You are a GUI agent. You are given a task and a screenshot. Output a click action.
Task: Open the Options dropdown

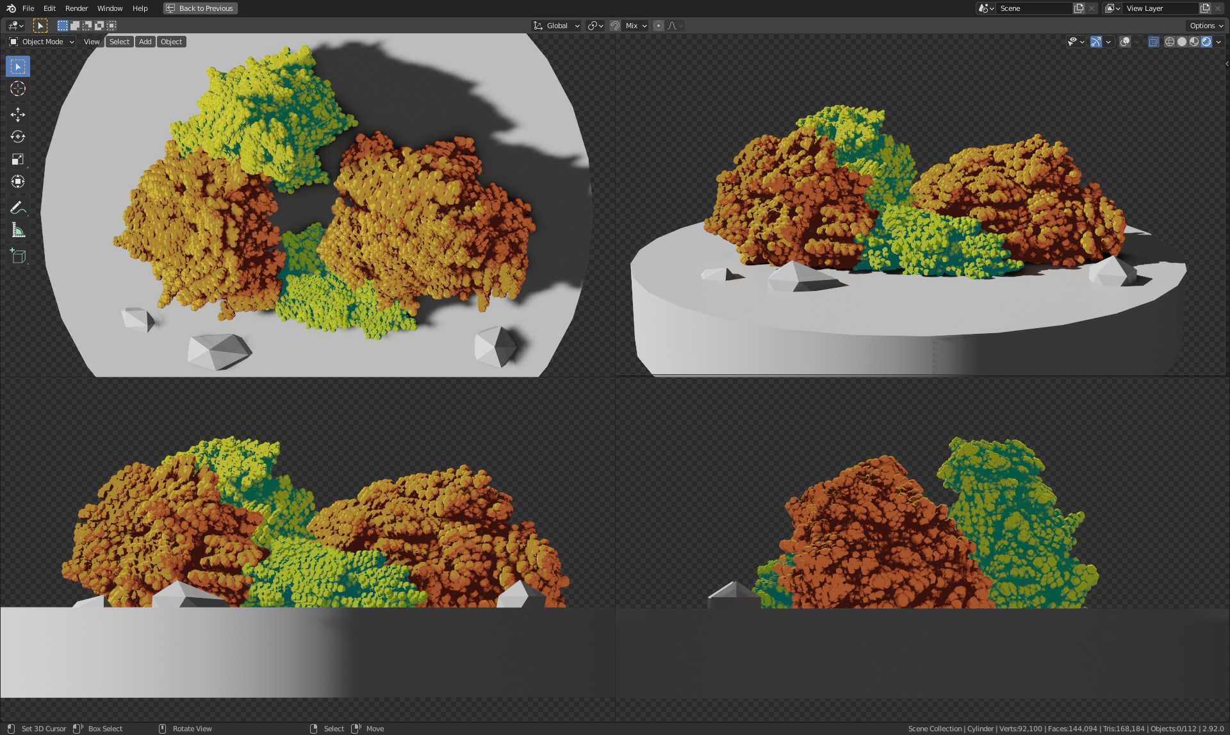coord(1206,26)
